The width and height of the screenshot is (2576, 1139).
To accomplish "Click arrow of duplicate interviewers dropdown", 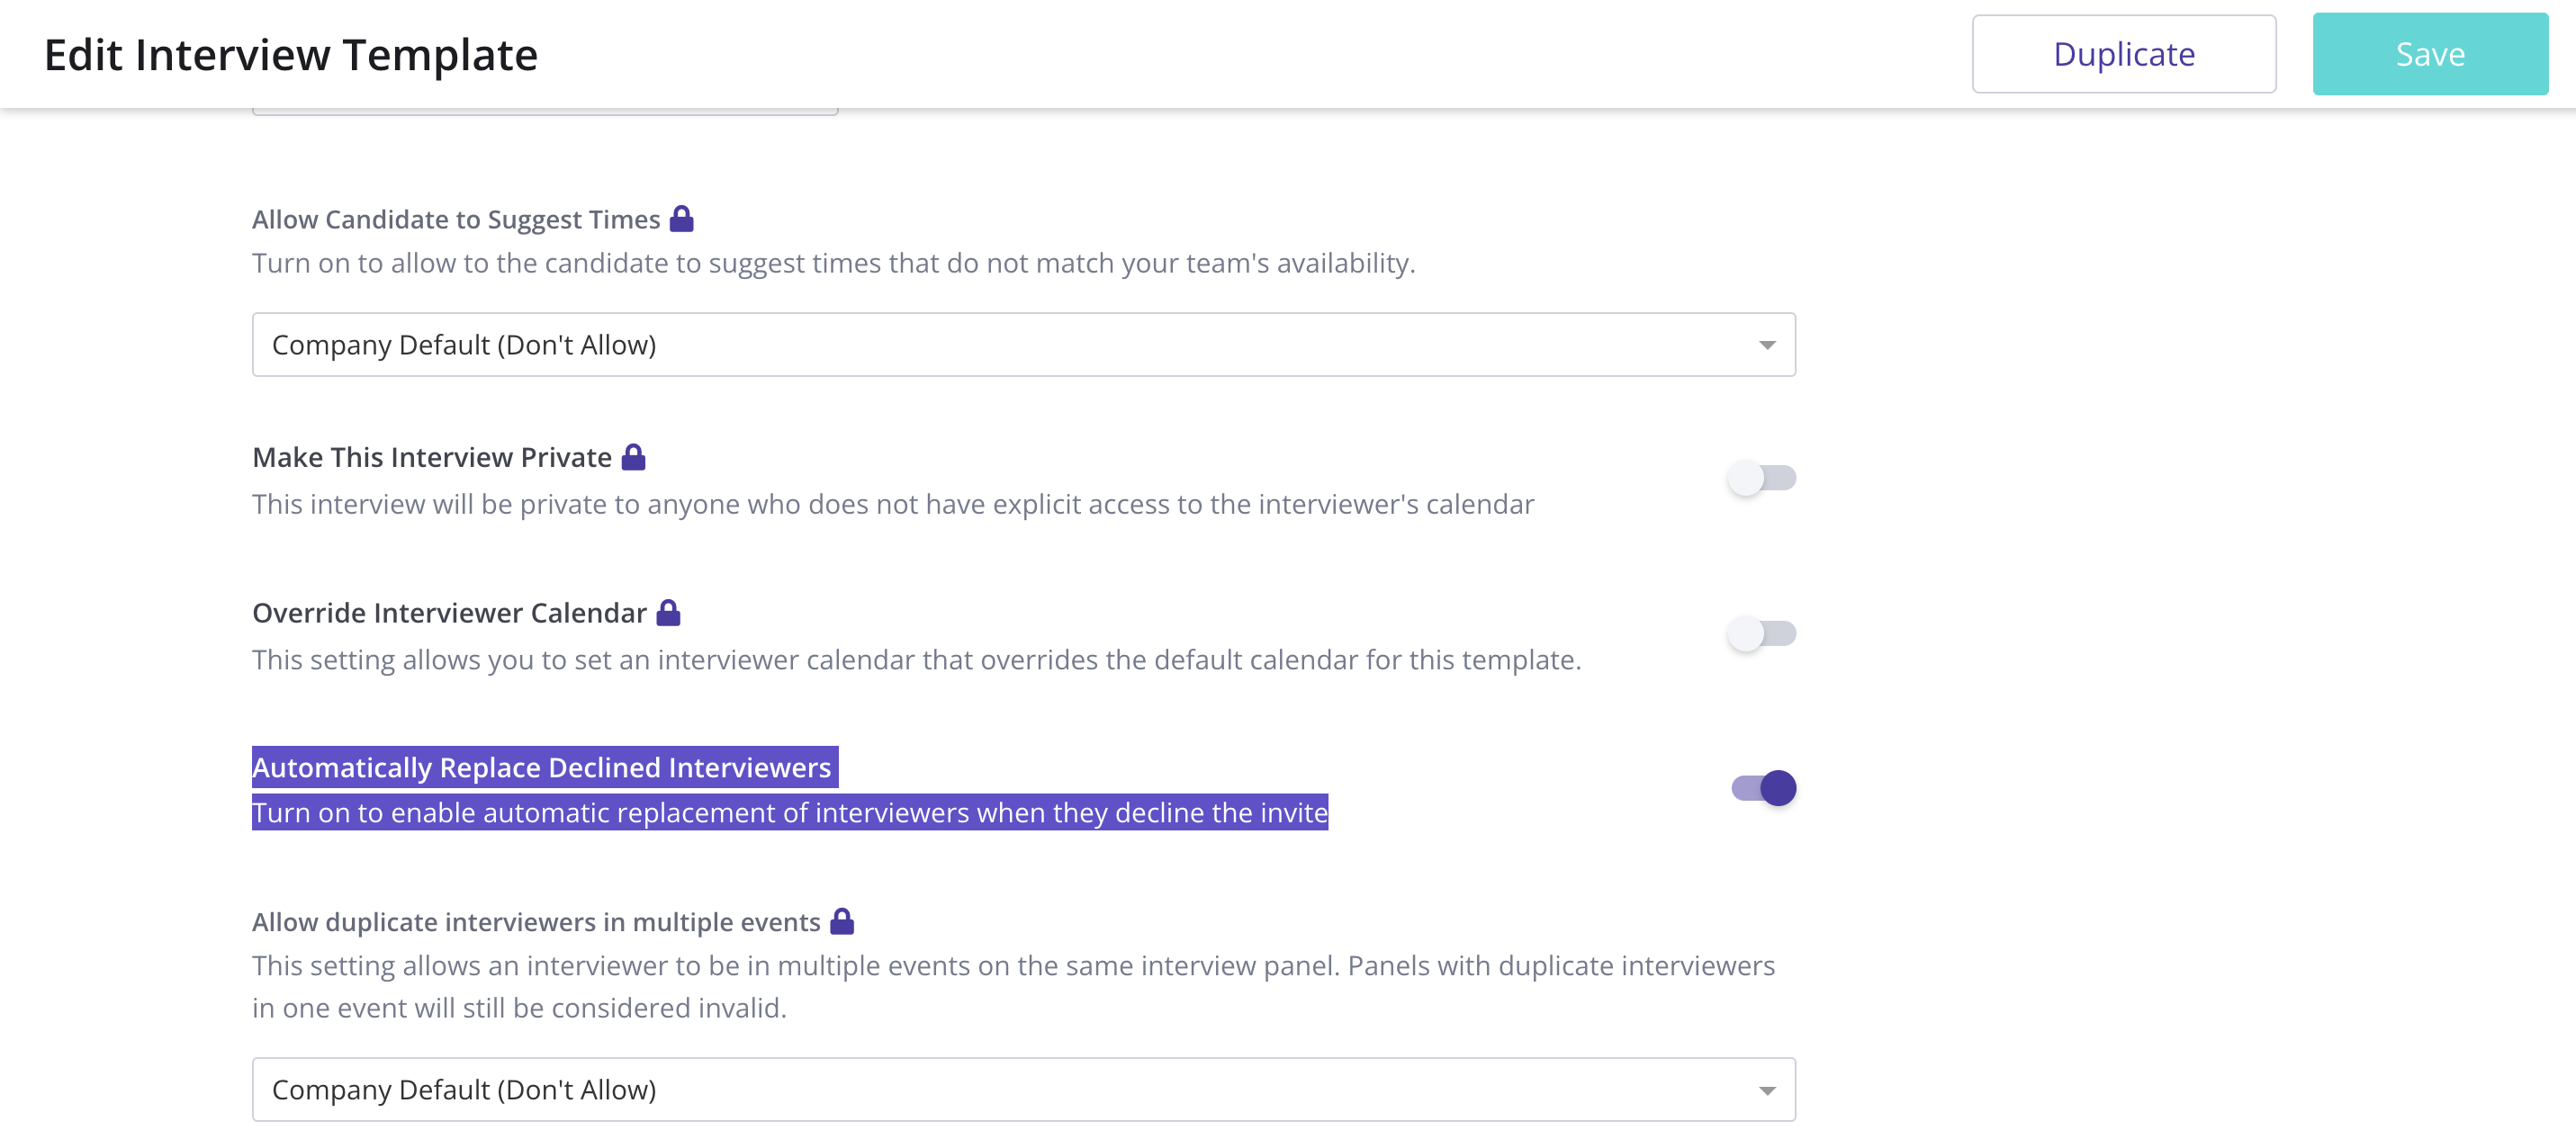I will (1767, 1091).
